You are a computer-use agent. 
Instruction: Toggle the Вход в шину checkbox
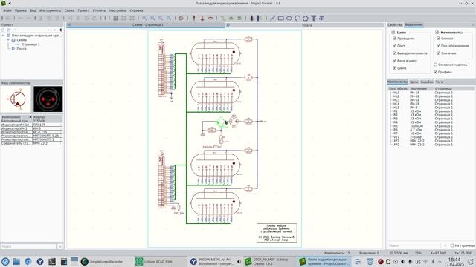395,61
